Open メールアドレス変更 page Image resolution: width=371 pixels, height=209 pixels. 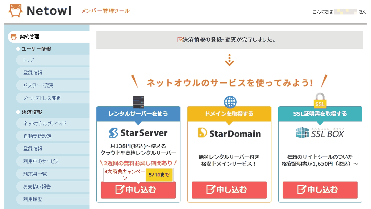point(53,98)
